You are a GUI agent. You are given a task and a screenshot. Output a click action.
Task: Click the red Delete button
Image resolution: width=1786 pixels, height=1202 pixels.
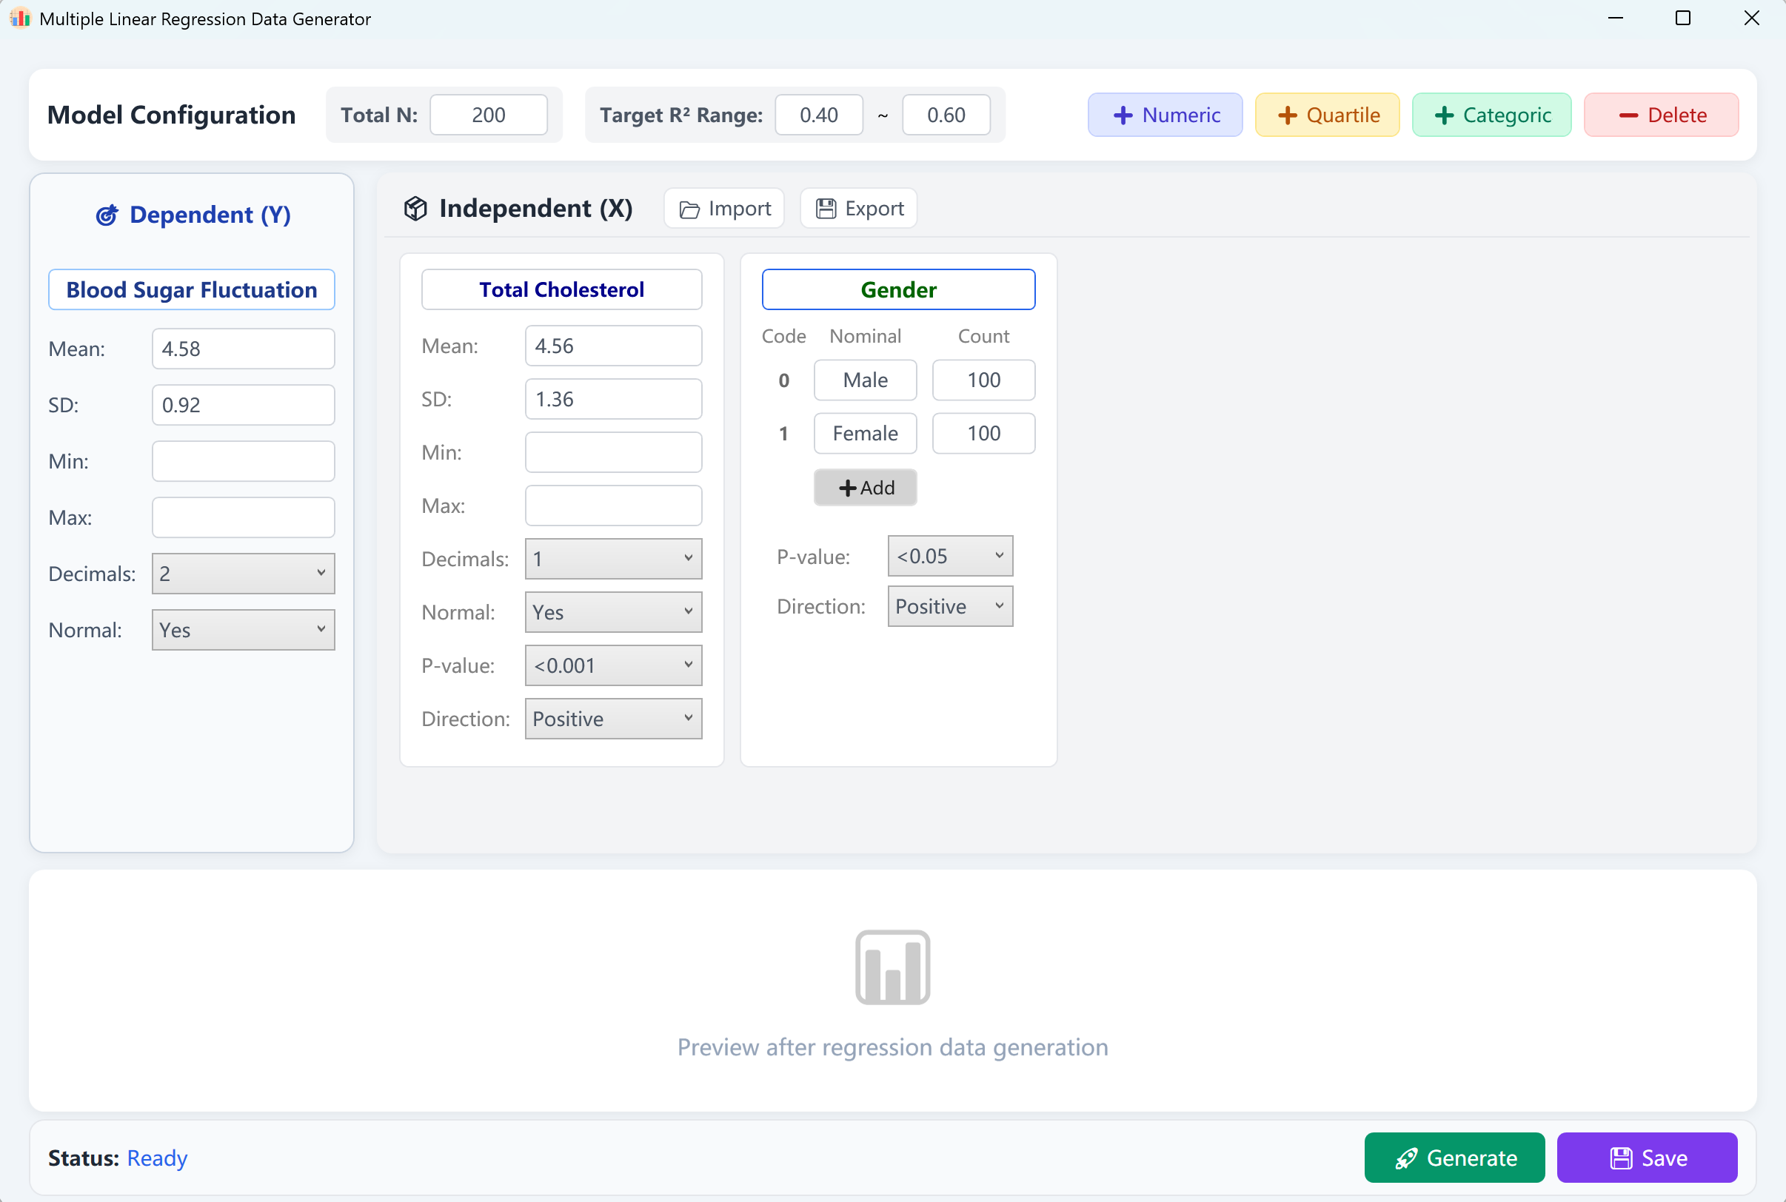[x=1661, y=115]
